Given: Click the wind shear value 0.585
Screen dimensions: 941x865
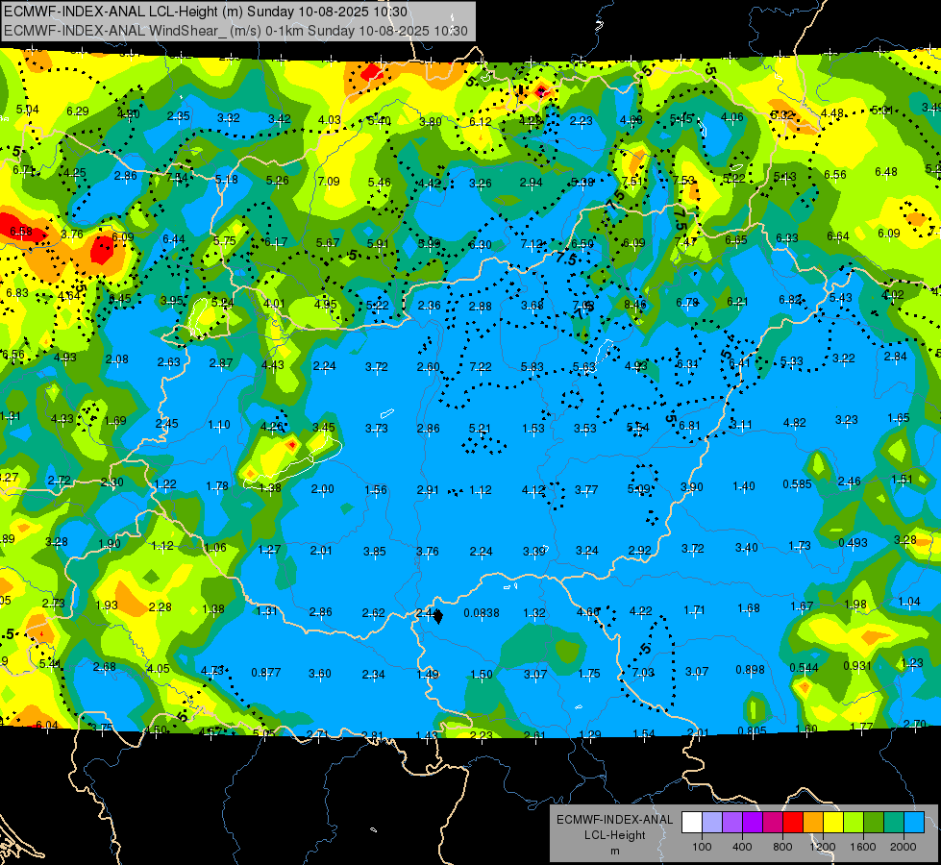Looking at the screenshot, I should click(x=797, y=483).
